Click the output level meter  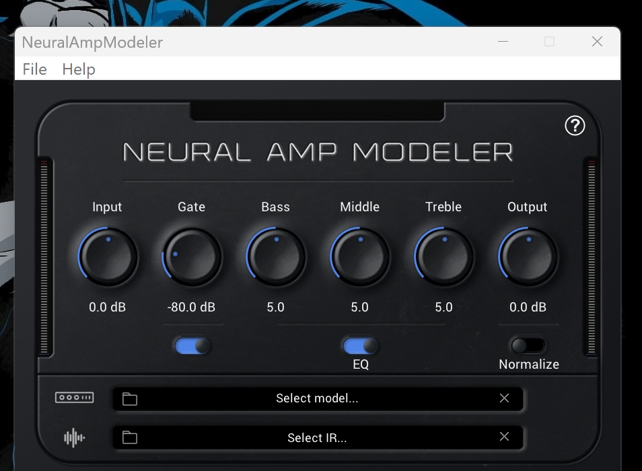pos(592,257)
